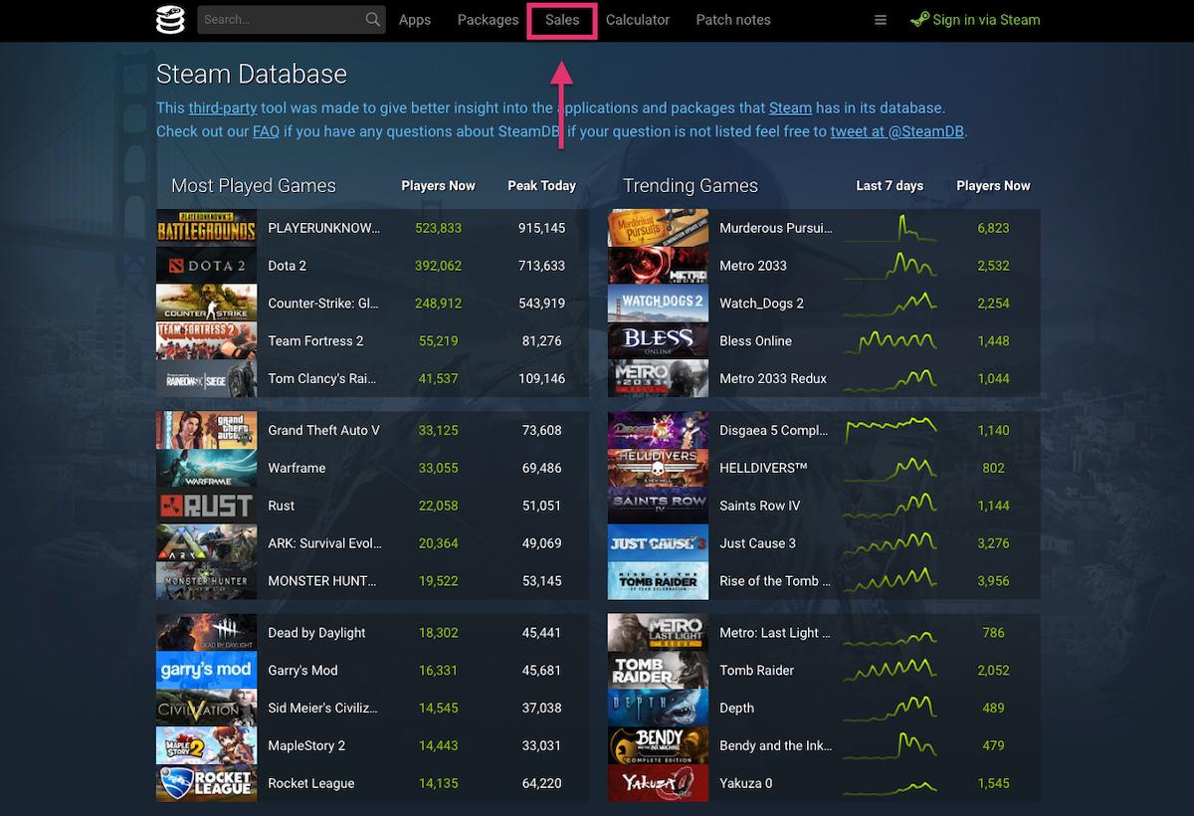
Task: Click inside the Search input field
Action: (279, 19)
